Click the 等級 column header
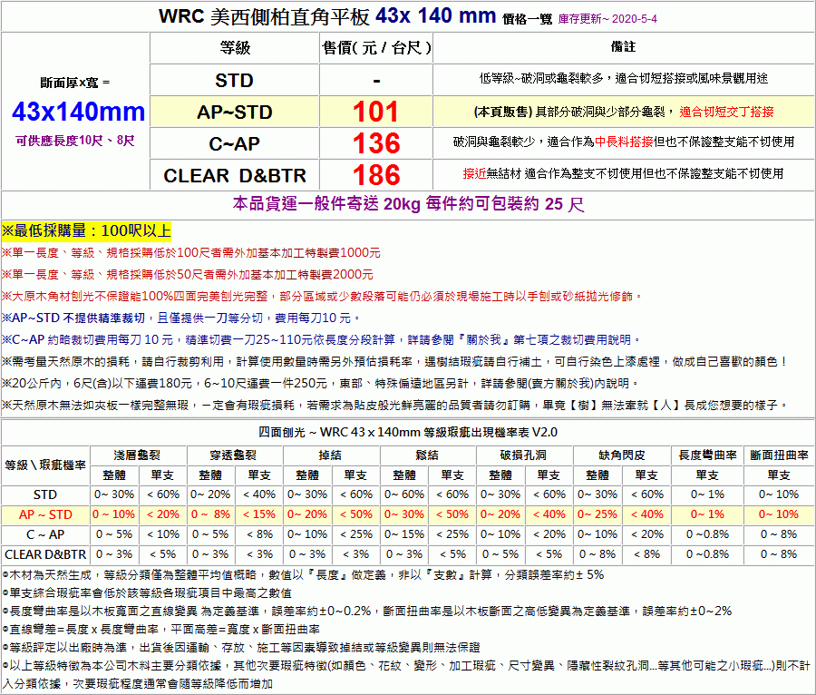This screenshot has width=816, height=695. (x=234, y=48)
